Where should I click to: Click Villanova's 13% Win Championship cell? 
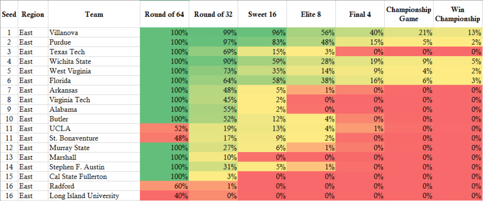[x=458, y=32]
